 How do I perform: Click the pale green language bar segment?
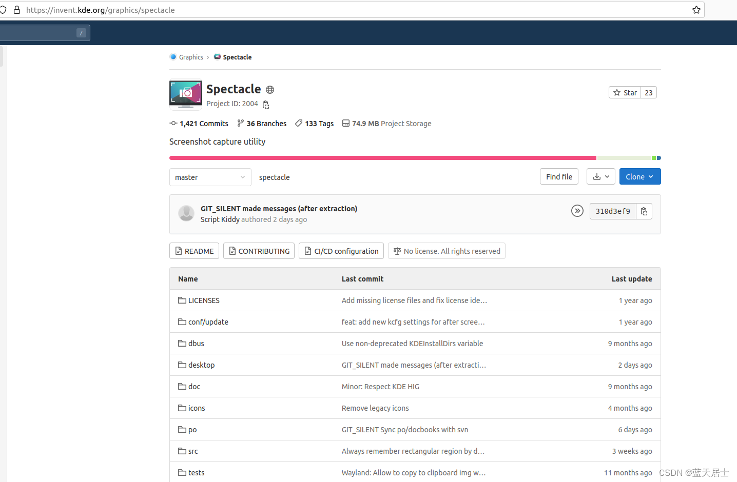click(x=624, y=158)
